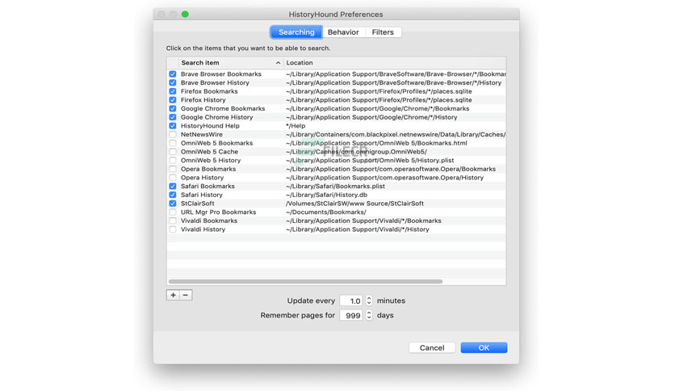Sort by Search item column header
This screenshot has width=675, height=391.
[x=231, y=63]
